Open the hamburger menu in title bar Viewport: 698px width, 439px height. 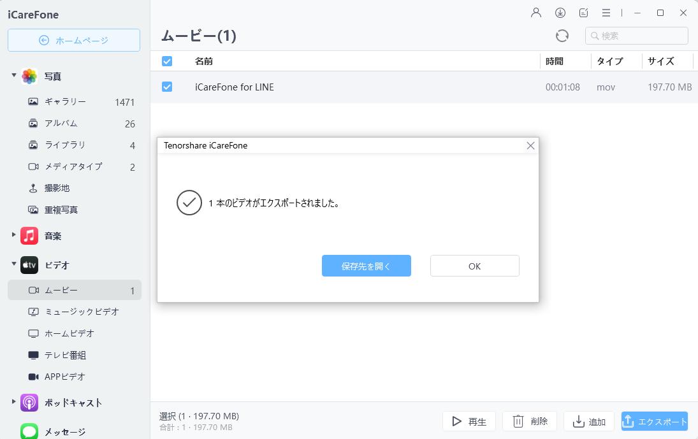(606, 12)
